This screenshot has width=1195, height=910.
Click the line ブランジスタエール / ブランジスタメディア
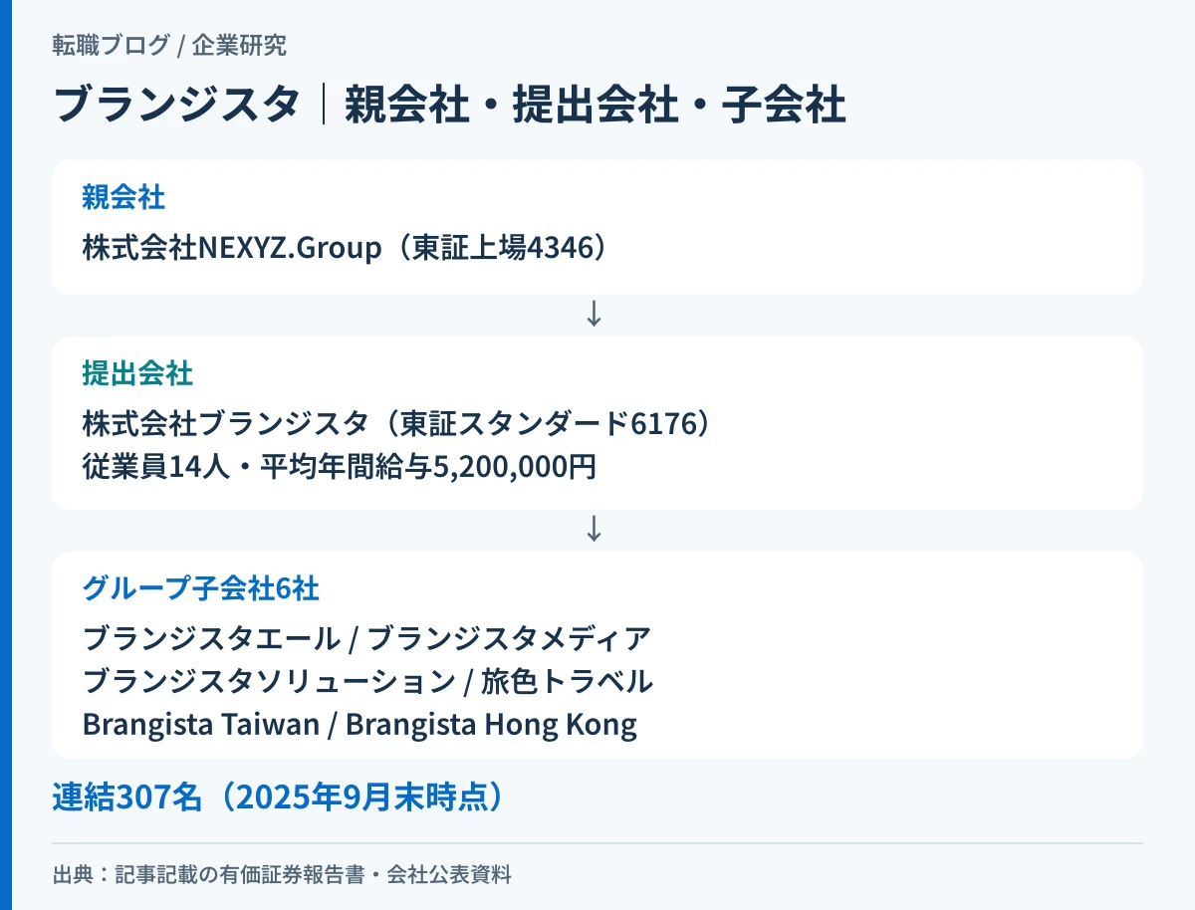point(367,638)
